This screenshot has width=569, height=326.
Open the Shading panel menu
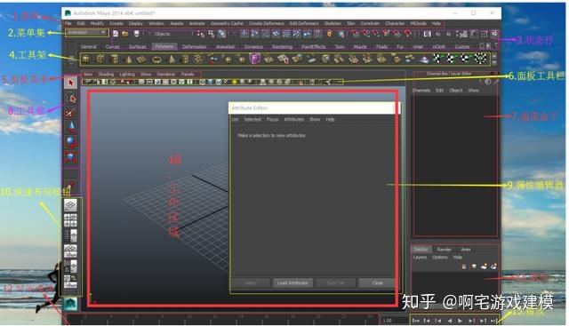[106, 74]
